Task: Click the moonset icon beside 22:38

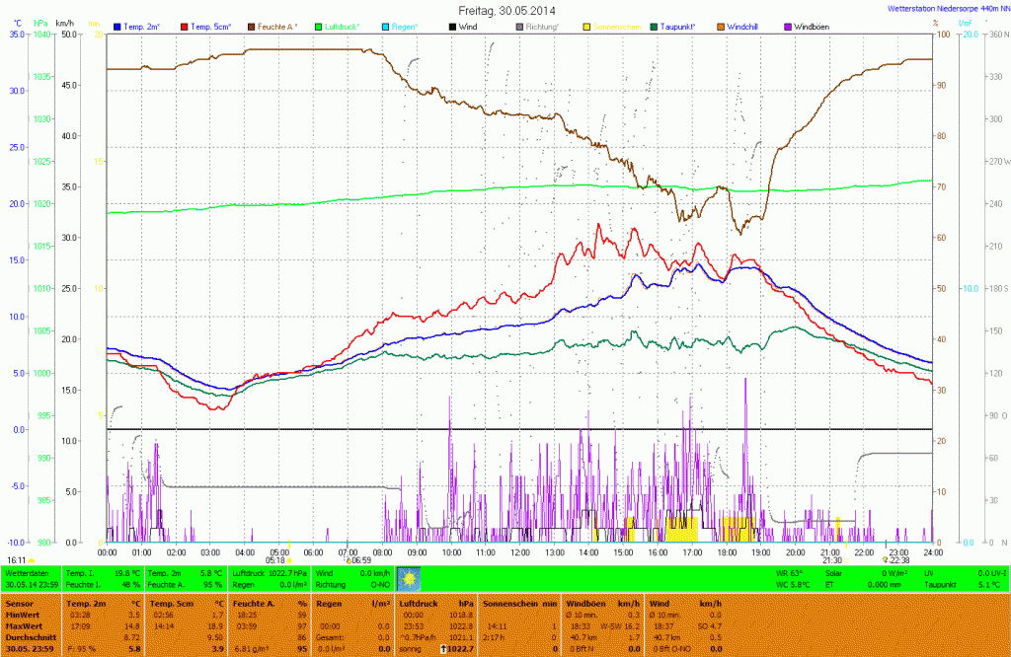Action: coord(885,559)
